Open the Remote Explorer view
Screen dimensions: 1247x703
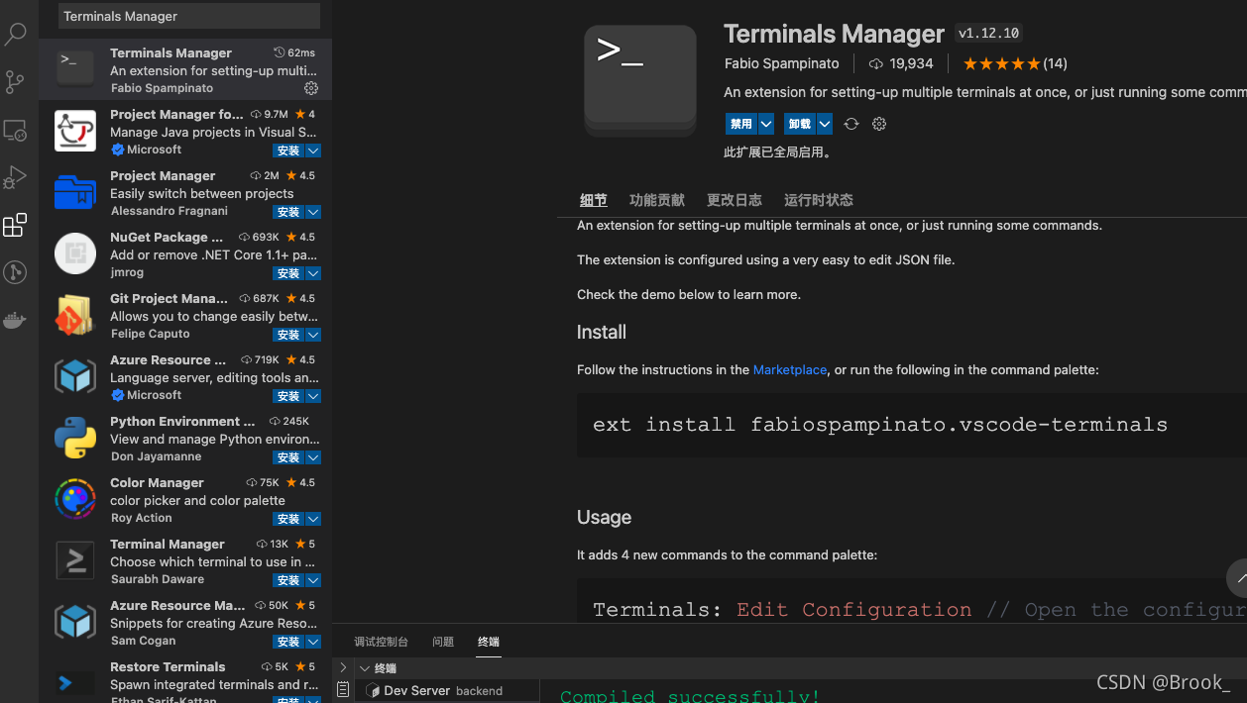pos(15,131)
